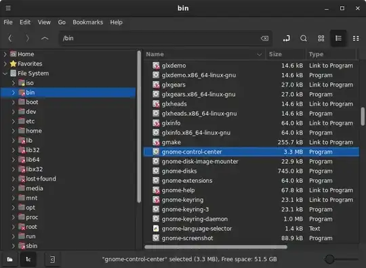
Task: Expand the Favorites tree node
Action: (x=5, y=64)
